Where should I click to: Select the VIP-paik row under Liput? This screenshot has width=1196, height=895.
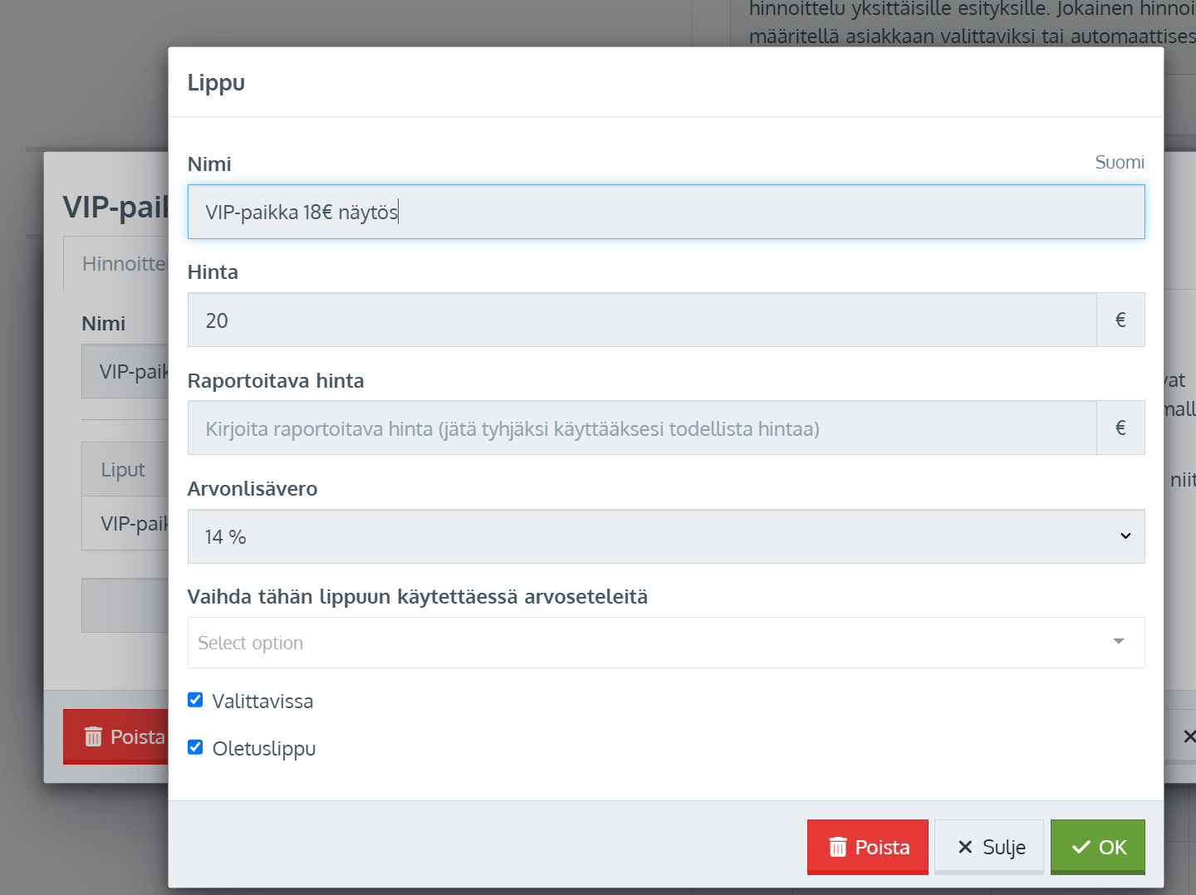[133, 524]
